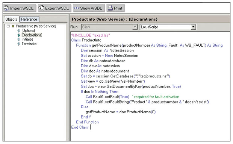Screen dimensions: 233x144
Task: Click the Function getProductName declaration line
Action: coord(149,45)
